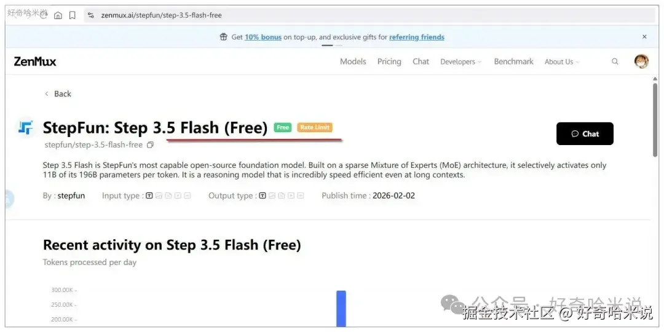
Task: Copy the model slug stepfun/step-3.5-flash-free
Action: pyautogui.click(x=150, y=145)
